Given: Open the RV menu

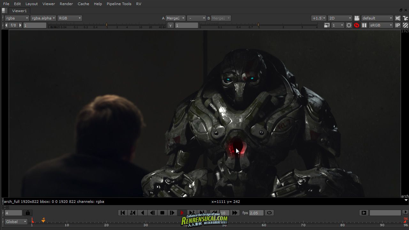Looking at the screenshot, I should coord(139,4).
